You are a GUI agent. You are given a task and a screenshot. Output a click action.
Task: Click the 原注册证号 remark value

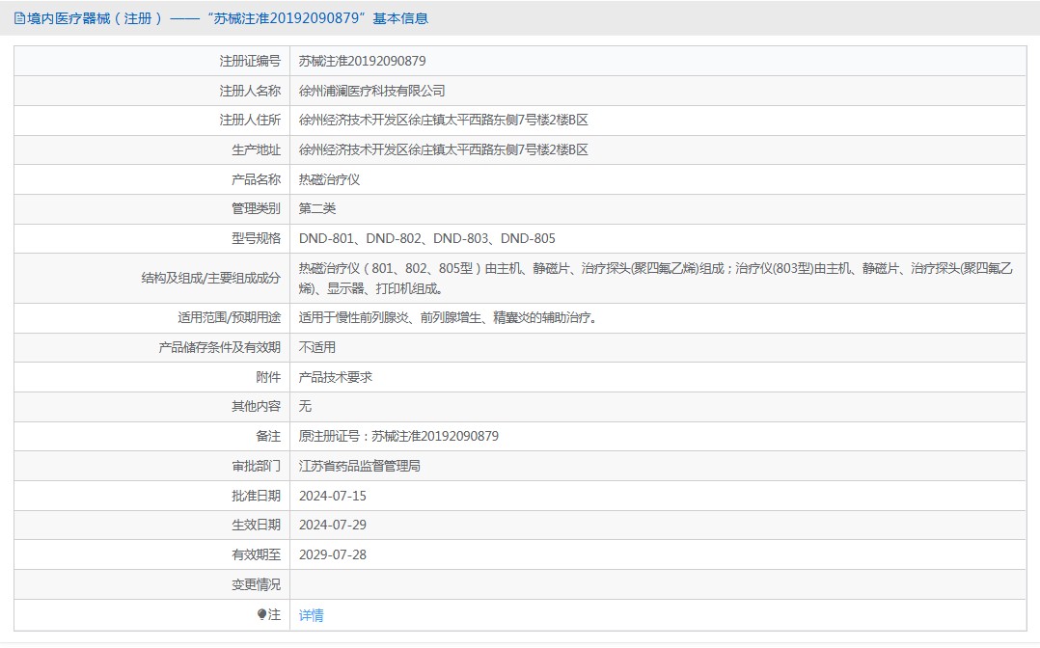click(x=398, y=437)
